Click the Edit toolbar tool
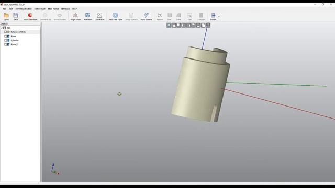Screen dimensions: 335x188 tap(189, 16)
